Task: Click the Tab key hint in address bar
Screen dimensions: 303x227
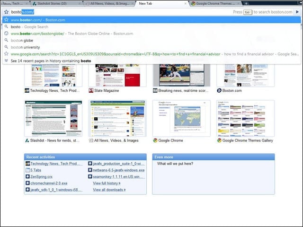Action: tap(248, 12)
